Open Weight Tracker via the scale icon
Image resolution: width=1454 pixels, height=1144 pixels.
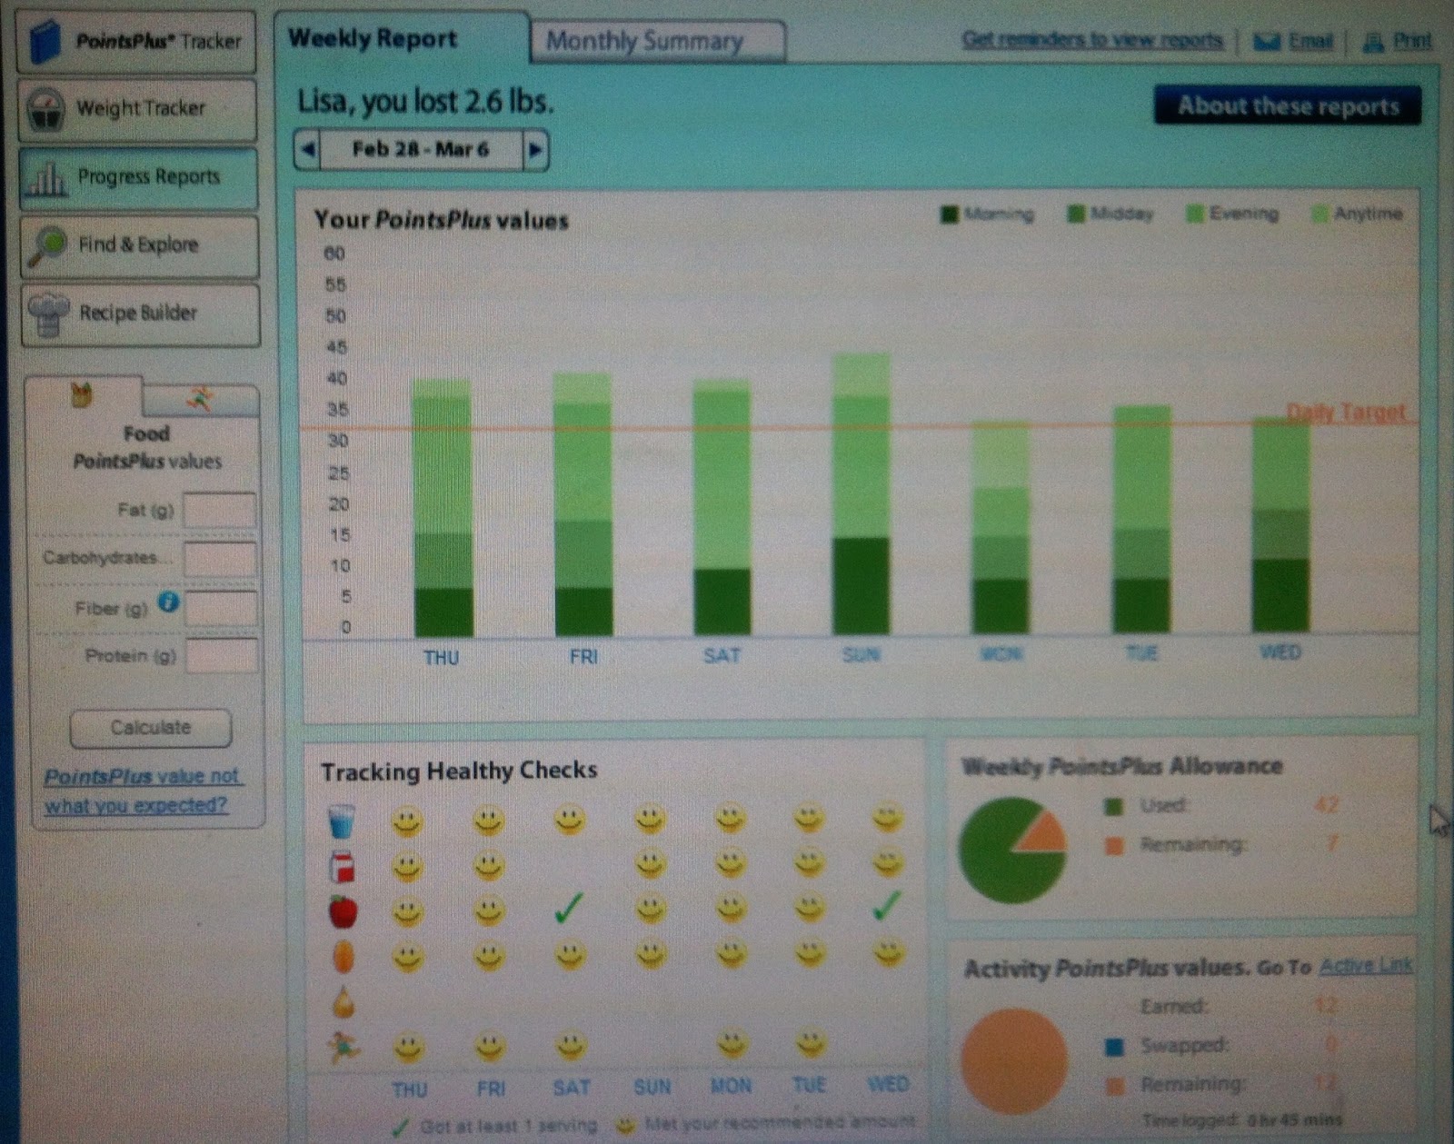tap(45, 110)
